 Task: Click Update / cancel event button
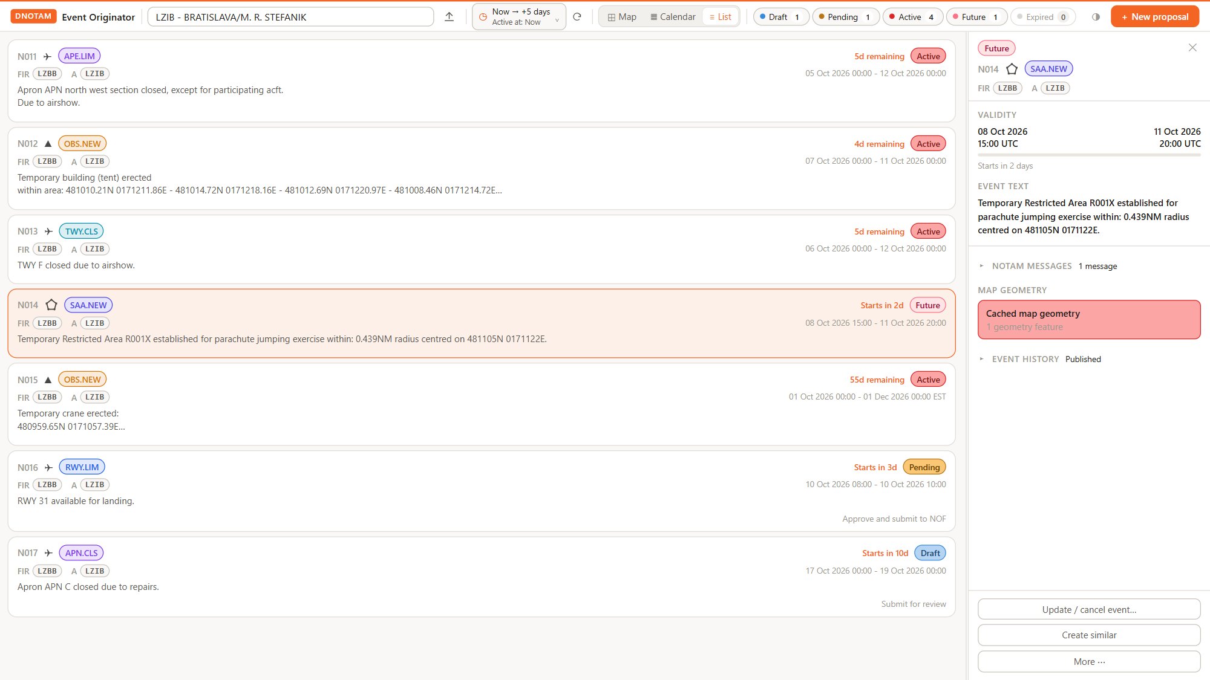point(1089,610)
